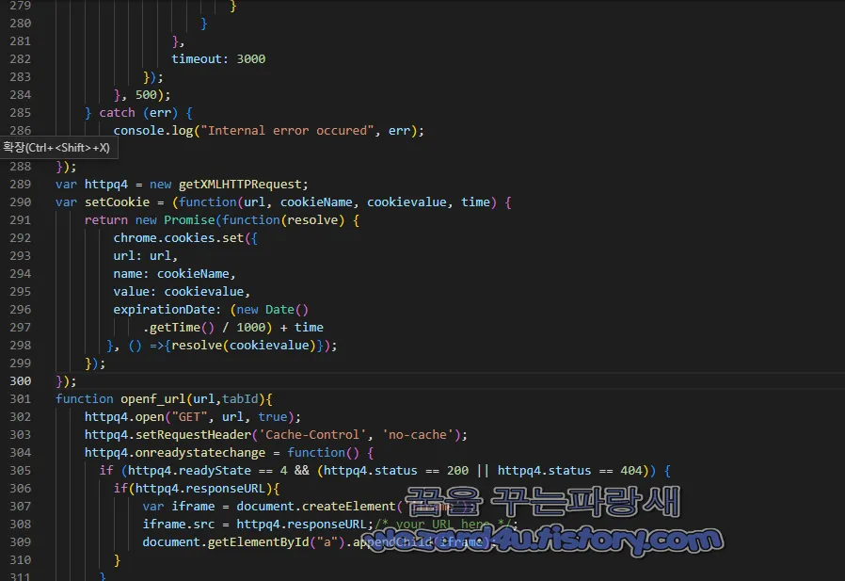Click '500' delay value on line 284
This screenshot has height=581, width=845.
click(x=146, y=95)
